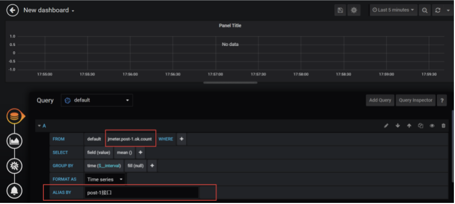Toggle query A visibility eye icon

tap(432, 125)
